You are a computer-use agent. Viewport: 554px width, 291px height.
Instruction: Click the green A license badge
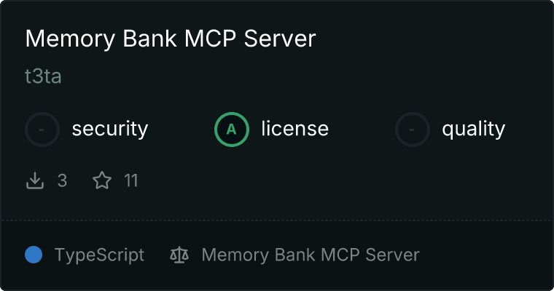point(231,129)
